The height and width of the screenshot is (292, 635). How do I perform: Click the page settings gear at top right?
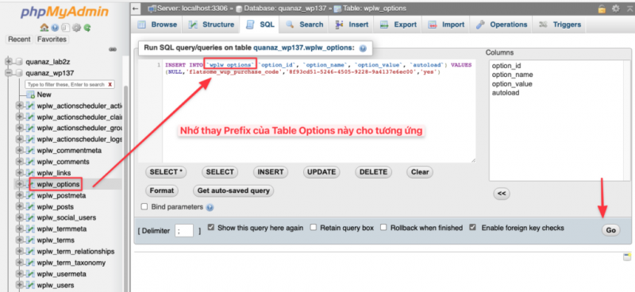(x=616, y=8)
